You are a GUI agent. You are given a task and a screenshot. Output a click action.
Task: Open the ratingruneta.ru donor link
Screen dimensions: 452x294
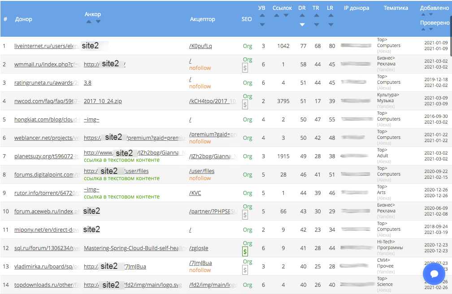pos(47,83)
